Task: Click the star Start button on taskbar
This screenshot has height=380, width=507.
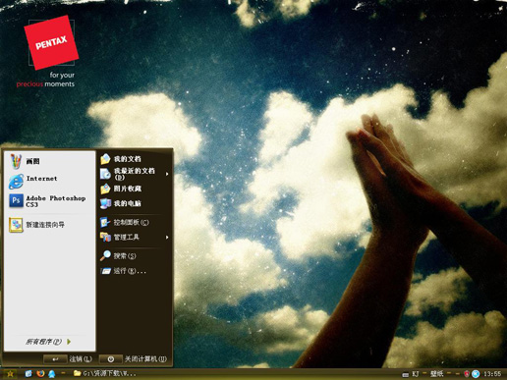Action: coord(10,374)
